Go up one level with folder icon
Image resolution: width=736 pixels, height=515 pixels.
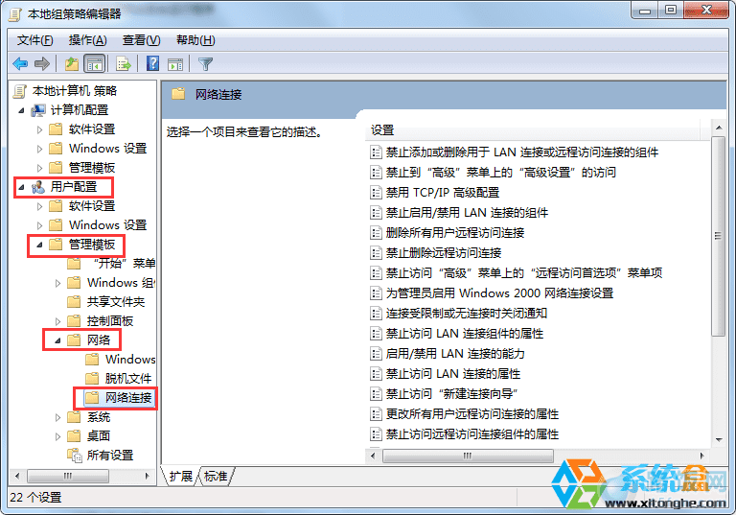click(x=72, y=63)
